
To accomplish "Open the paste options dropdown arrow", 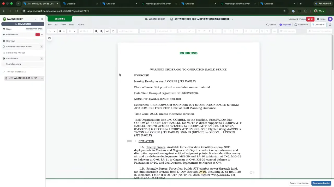I will click(x=64, y=31).
